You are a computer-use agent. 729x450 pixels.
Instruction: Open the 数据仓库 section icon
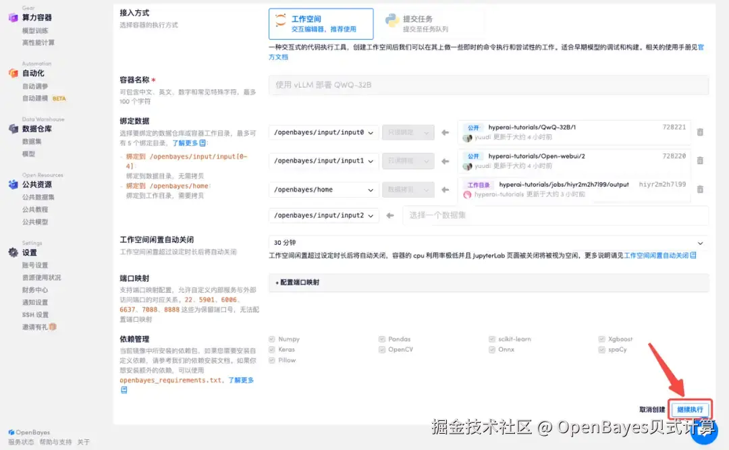(x=13, y=129)
